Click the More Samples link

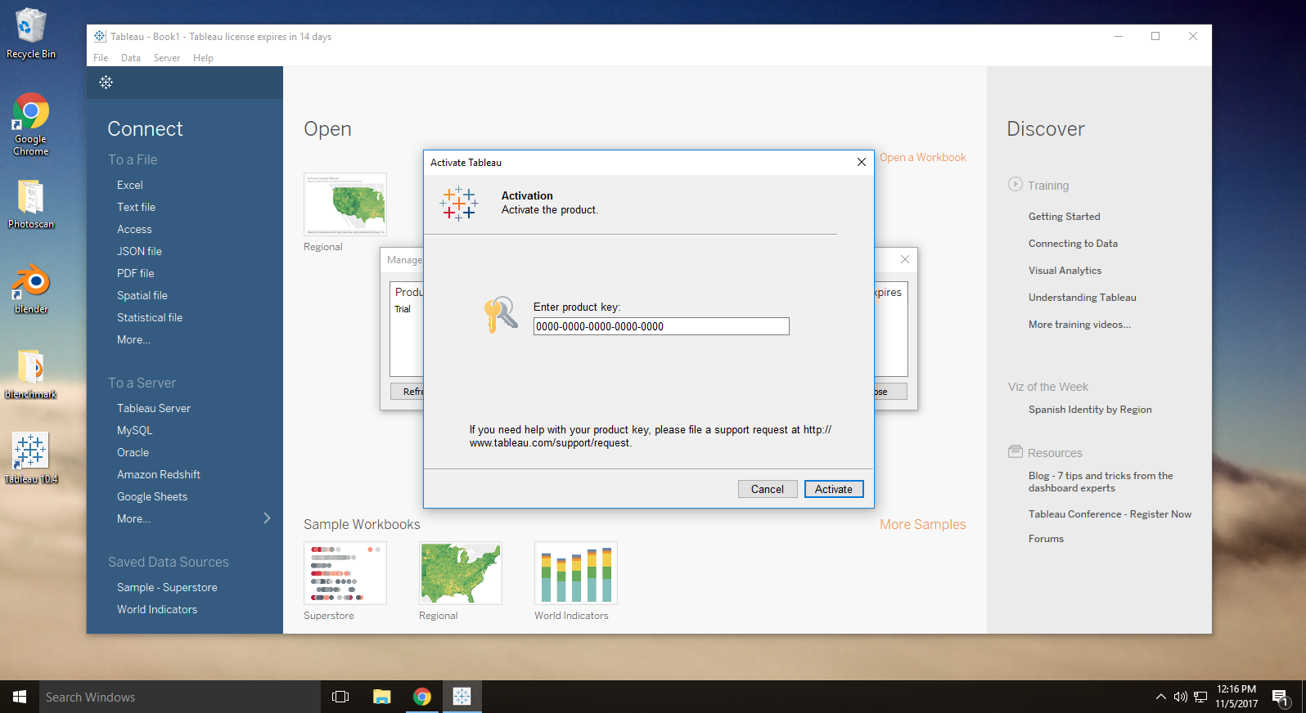coord(923,524)
